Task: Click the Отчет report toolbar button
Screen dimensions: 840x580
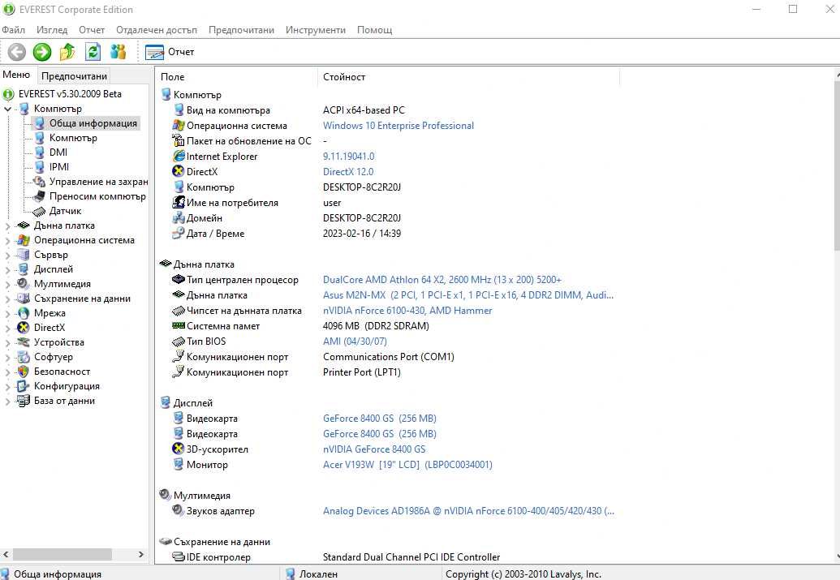Action: coord(170,52)
